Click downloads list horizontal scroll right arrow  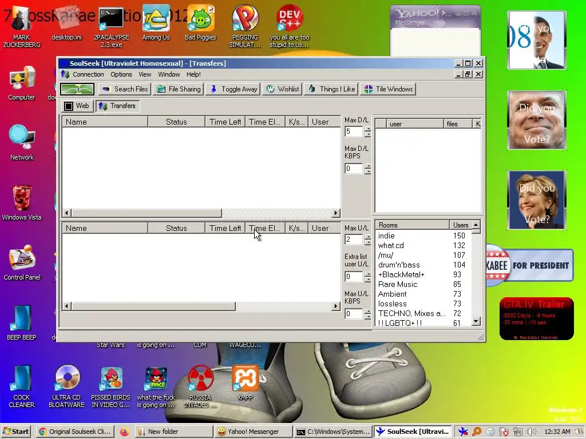(x=336, y=213)
